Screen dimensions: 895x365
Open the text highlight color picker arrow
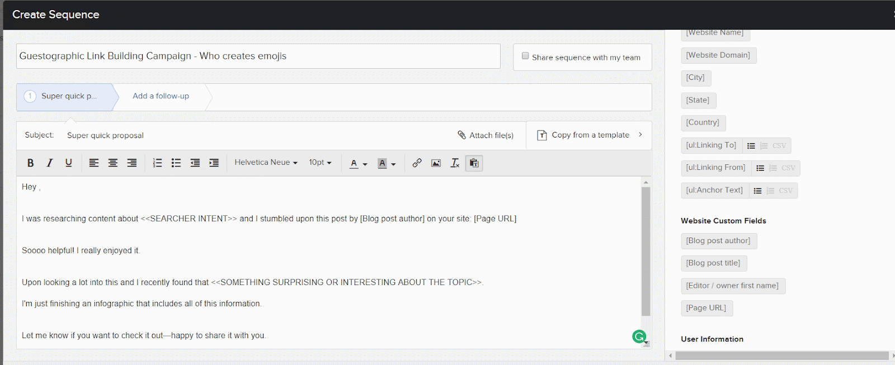click(x=393, y=164)
